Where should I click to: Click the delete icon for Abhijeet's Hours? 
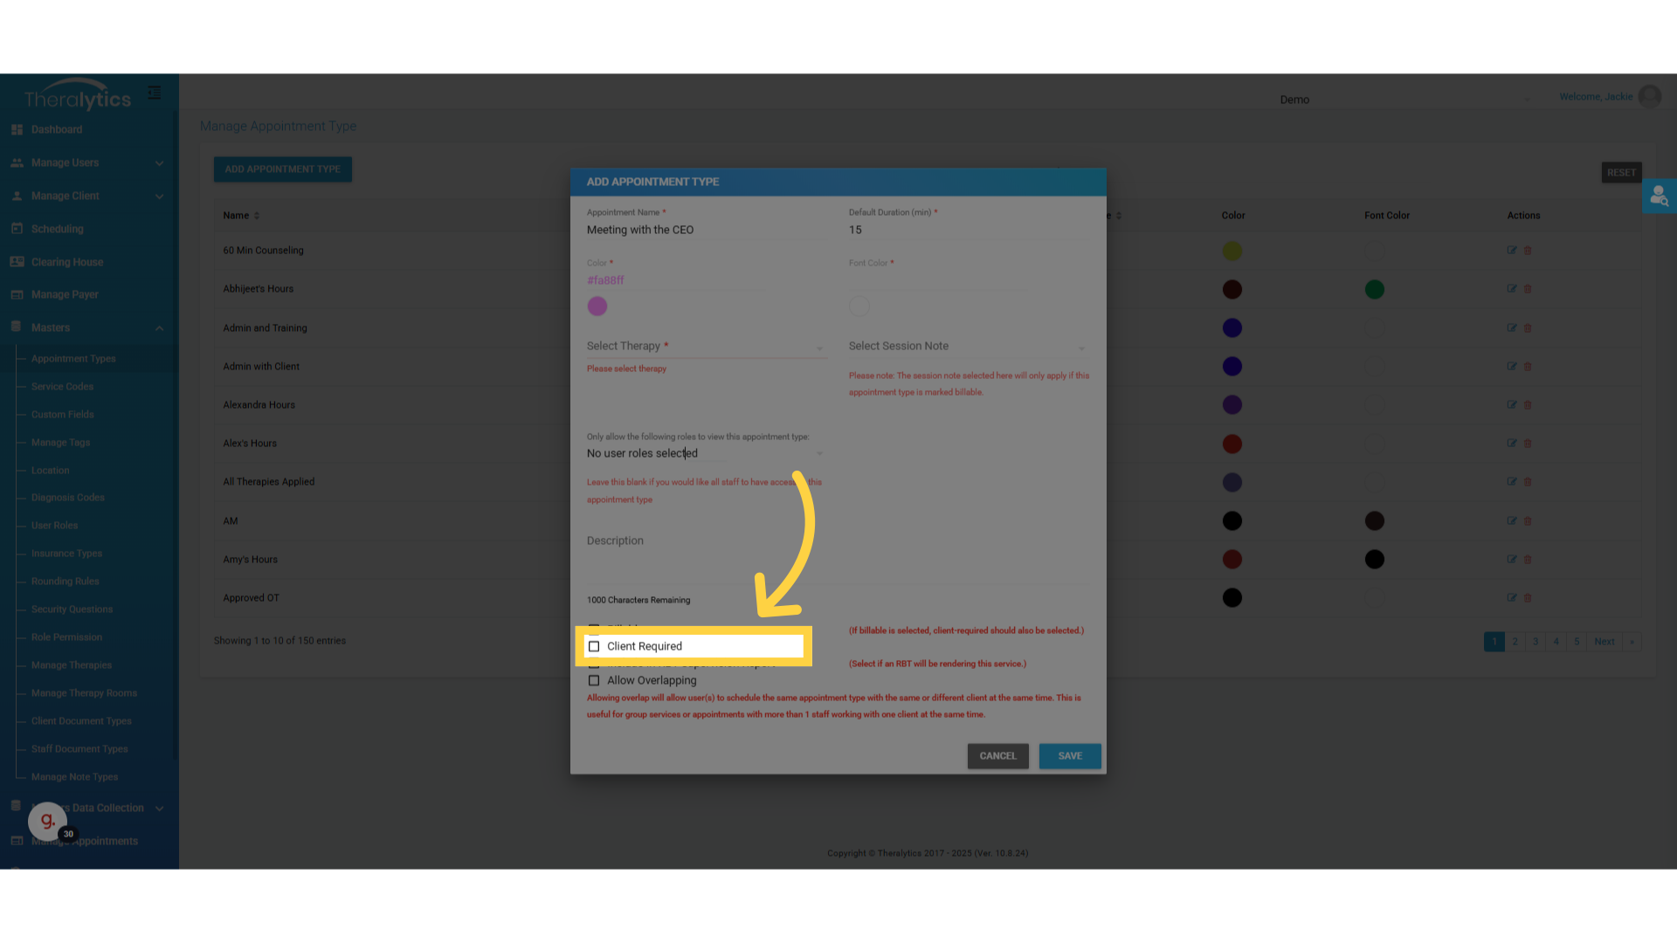point(1528,289)
